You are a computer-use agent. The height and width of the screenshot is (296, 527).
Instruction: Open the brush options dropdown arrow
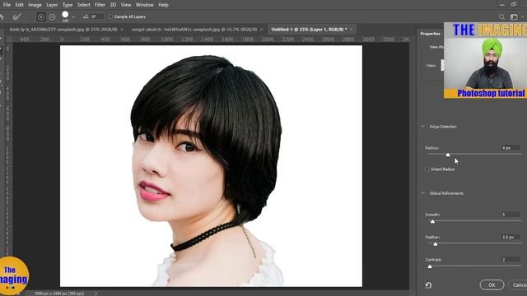pos(73,16)
